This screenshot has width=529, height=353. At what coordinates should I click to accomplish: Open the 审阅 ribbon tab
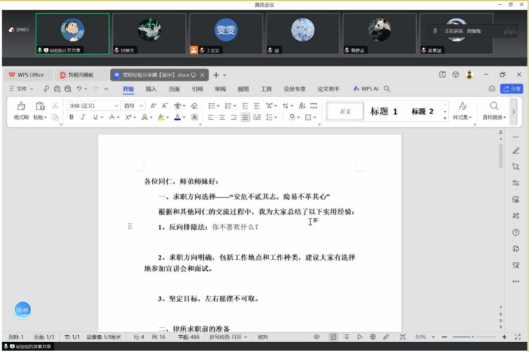(x=220, y=89)
